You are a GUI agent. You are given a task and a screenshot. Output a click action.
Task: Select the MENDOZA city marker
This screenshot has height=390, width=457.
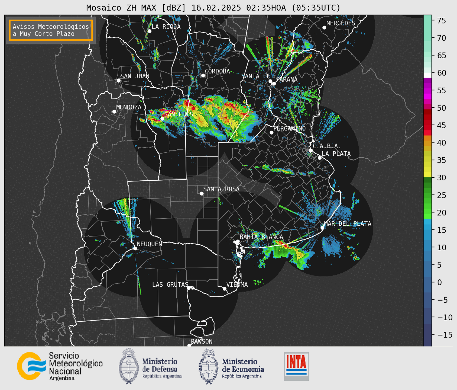click(x=114, y=112)
